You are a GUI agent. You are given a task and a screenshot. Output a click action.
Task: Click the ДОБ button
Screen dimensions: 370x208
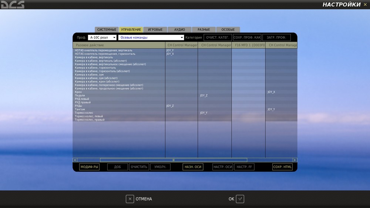click(118, 167)
